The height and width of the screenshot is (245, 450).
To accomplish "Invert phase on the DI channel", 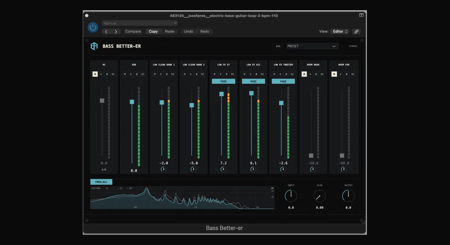I will (x=107, y=74).
